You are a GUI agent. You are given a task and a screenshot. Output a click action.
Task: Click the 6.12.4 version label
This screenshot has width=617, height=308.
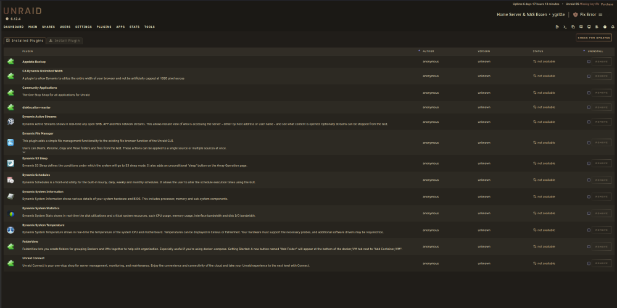point(15,19)
